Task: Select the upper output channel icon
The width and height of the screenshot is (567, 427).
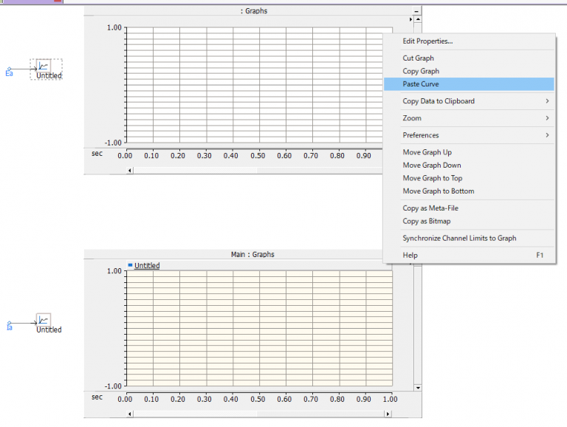Action: point(44,66)
